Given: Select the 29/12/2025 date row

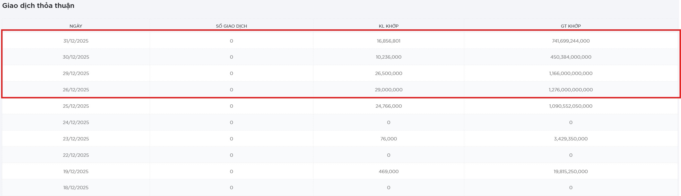Looking at the screenshot, I should (x=76, y=73).
